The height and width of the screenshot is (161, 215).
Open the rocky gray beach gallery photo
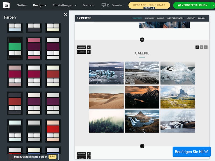coord(142,73)
